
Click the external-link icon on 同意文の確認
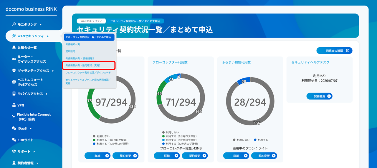click(x=348, y=51)
